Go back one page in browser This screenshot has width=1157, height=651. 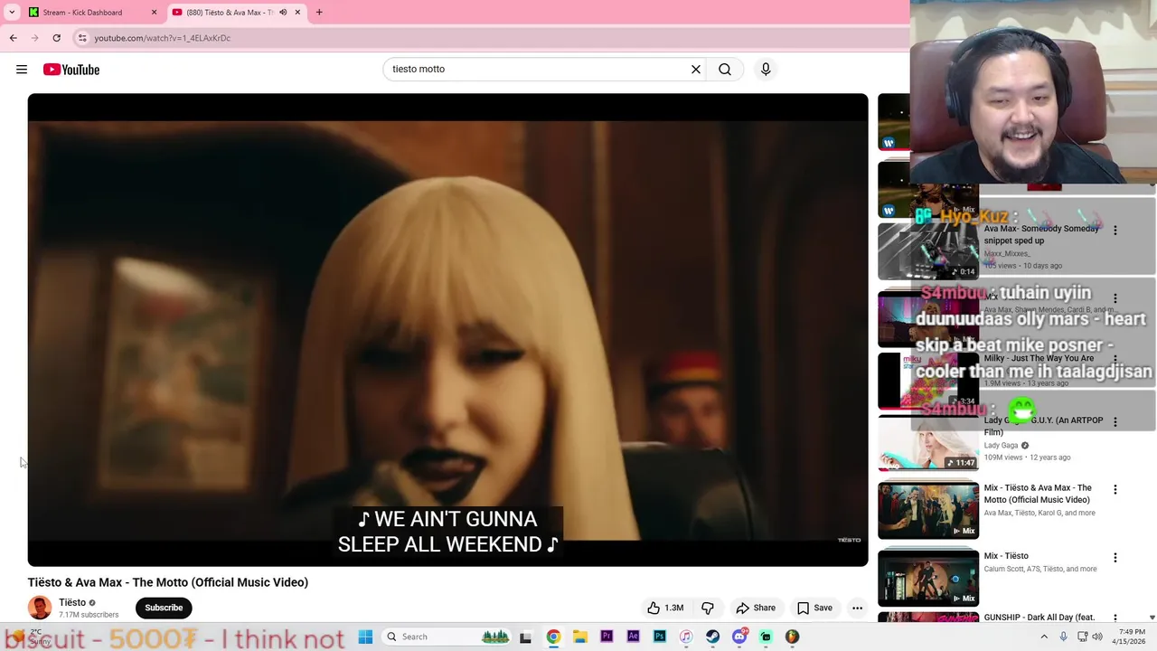coord(13,38)
